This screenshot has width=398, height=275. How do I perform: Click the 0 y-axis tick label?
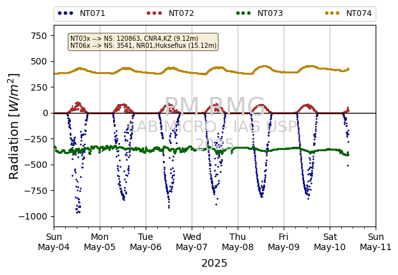[45, 113]
